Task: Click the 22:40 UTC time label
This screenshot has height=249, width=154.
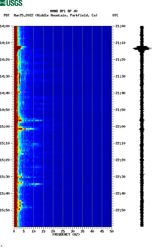Action: click(x=121, y=194)
